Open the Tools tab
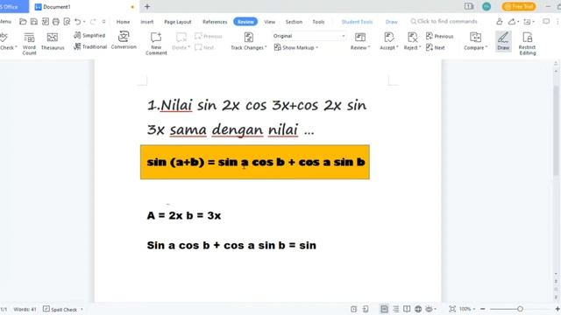Image resolution: width=561 pixels, height=315 pixels. pyautogui.click(x=318, y=22)
